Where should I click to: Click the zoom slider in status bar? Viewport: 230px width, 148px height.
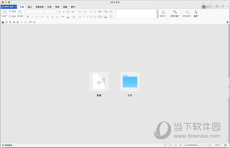[x=198, y=145]
